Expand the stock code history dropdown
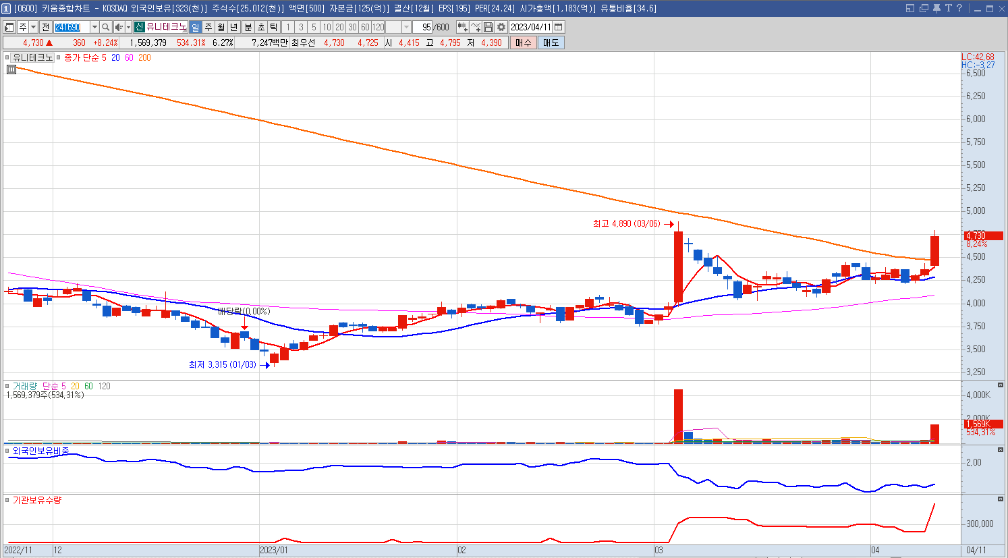The height and width of the screenshot is (558, 1008). 94,27
